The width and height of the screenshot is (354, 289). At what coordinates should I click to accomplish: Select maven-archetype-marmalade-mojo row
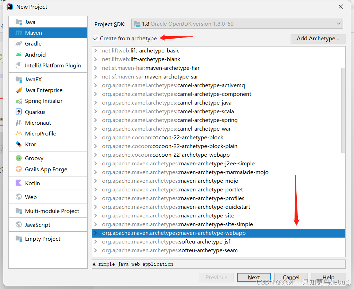pos(219,172)
